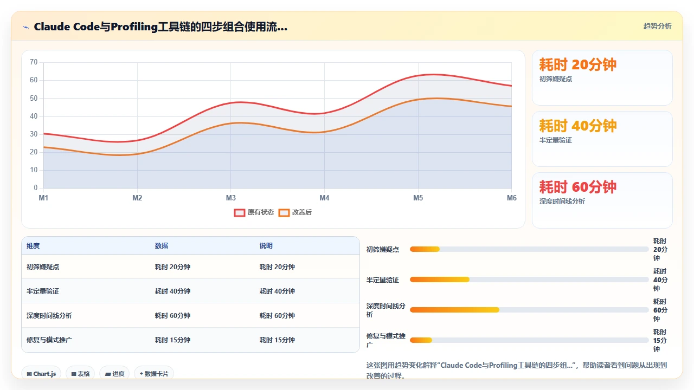Click the title starting with Claude Code与Profiling
The width and height of the screenshot is (694, 390).
(160, 27)
